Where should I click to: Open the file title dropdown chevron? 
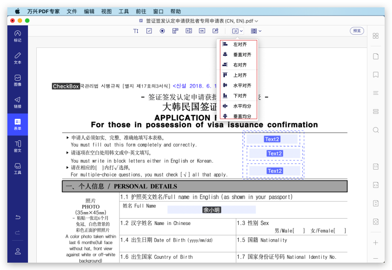click(x=256, y=21)
